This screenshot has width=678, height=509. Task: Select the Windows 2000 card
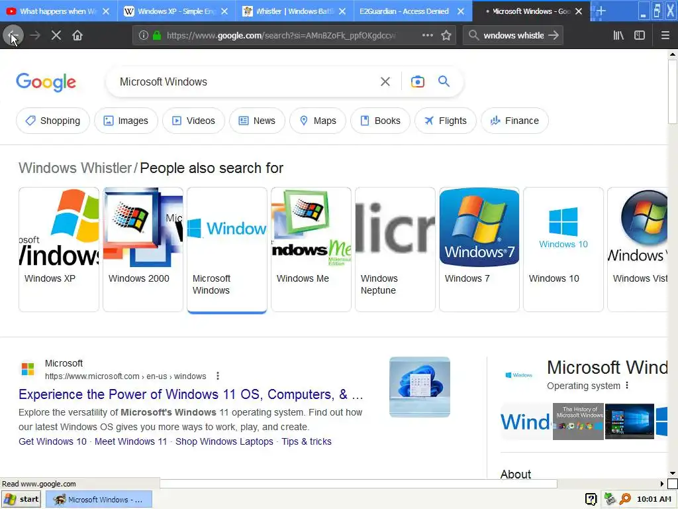point(143,249)
